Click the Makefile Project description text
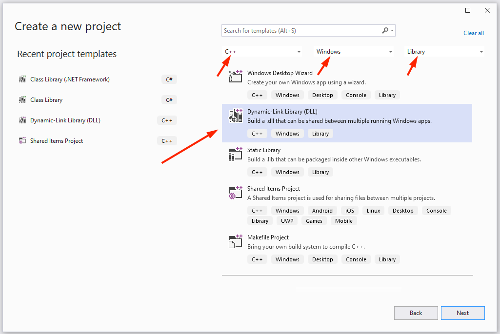500x334 pixels. point(306,247)
